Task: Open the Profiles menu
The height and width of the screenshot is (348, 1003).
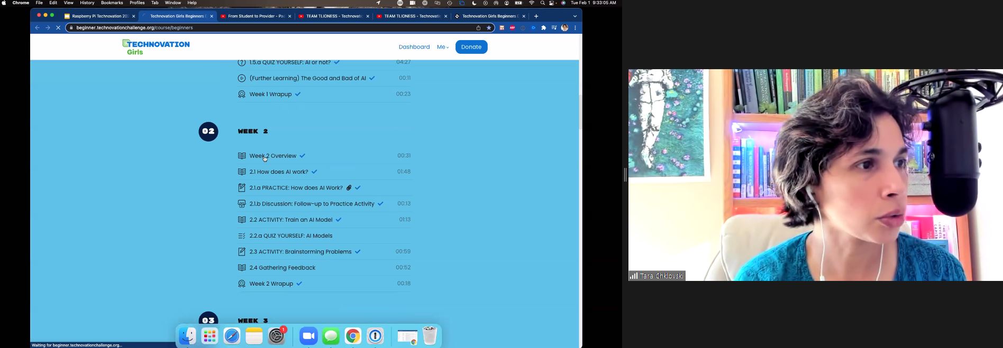Action: coord(138,3)
